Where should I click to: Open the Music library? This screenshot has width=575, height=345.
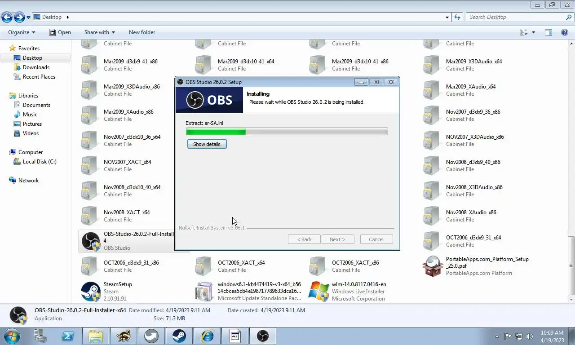[x=30, y=115]
